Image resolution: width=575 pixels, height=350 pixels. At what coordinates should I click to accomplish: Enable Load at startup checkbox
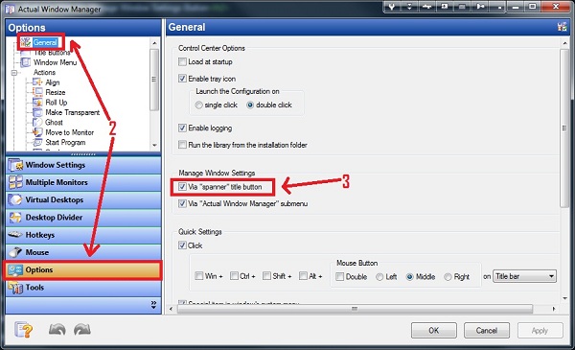click(x=182, y=61)
